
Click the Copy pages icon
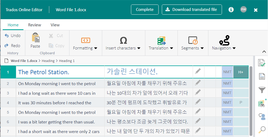51,45
